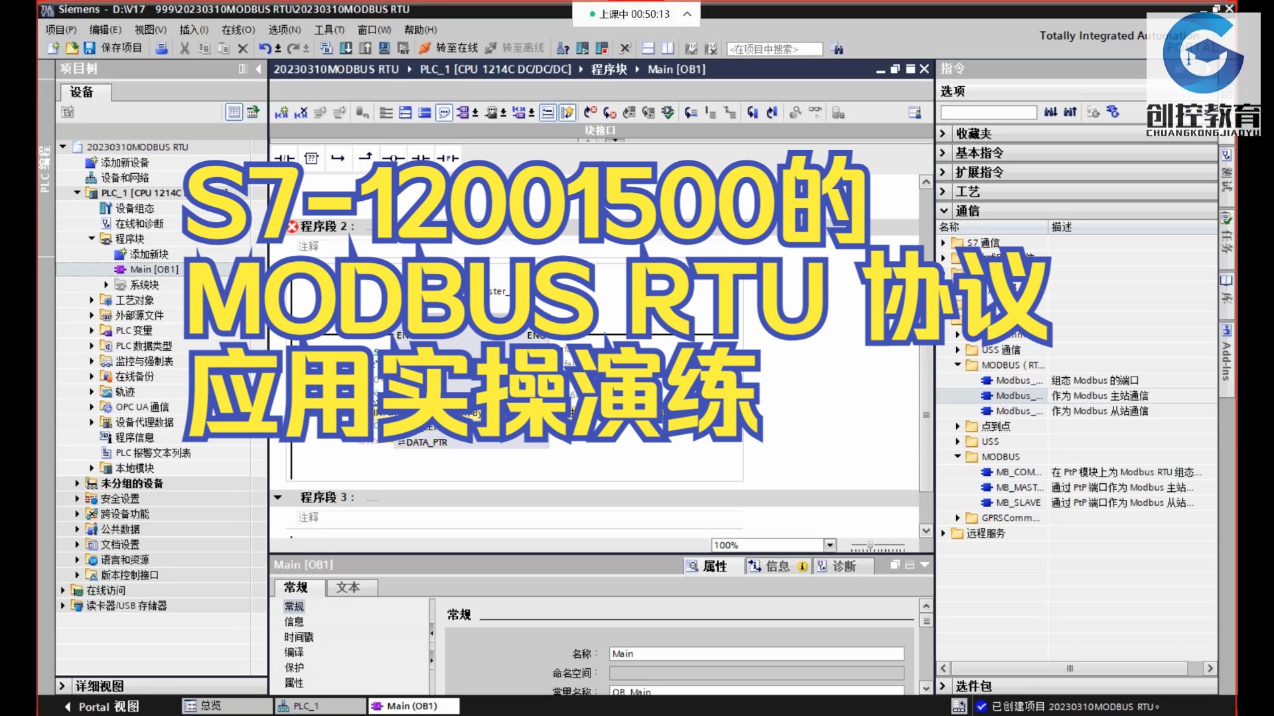
Task: Expand the 扩展指令 group
Action: [x=943, y=172]
